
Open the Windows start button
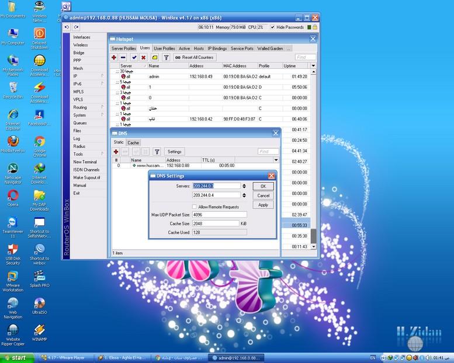tap(17, 358)
